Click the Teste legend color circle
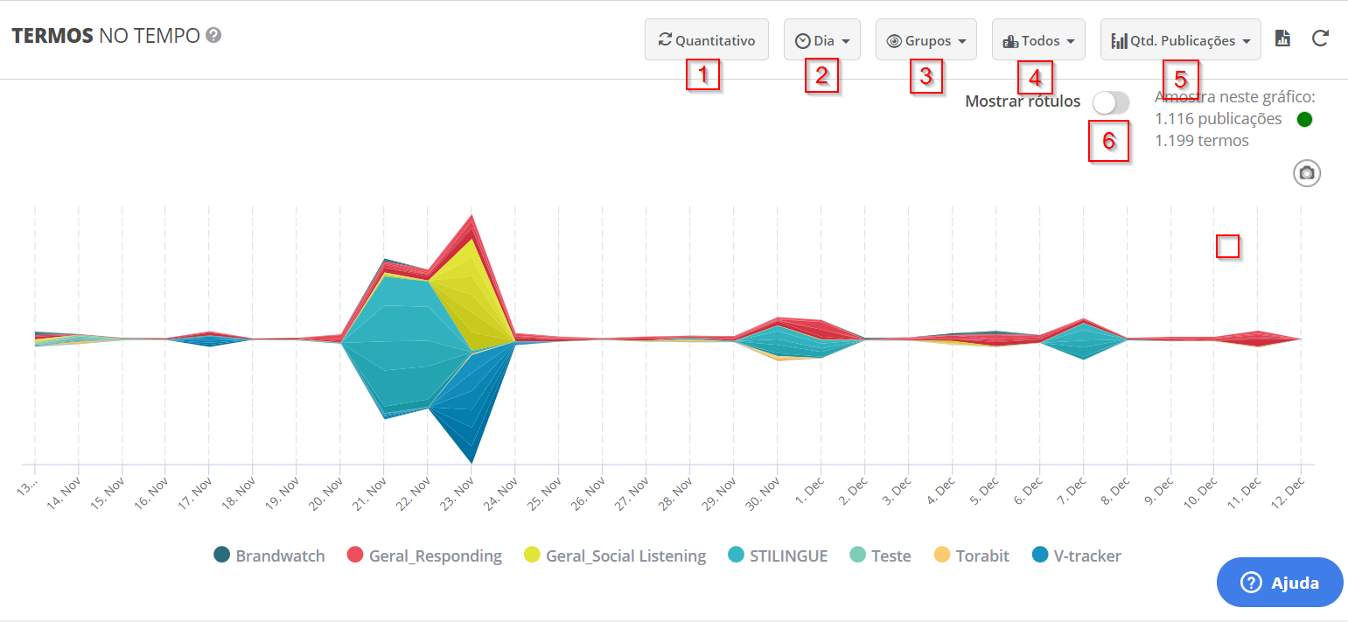This screenshot has width=1348, height=622. point(858,556)
